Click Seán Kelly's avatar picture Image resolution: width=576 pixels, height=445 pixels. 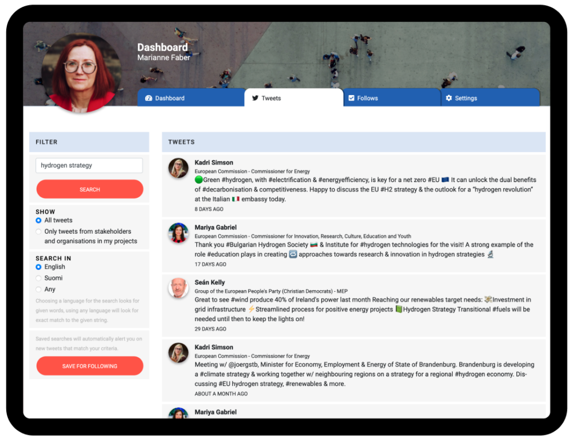tap(178, 288)
